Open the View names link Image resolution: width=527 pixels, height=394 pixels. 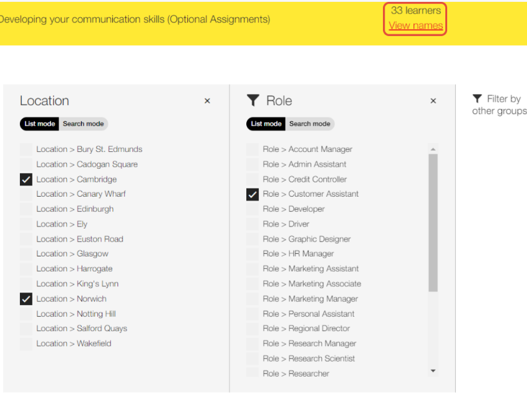(416, 26)
